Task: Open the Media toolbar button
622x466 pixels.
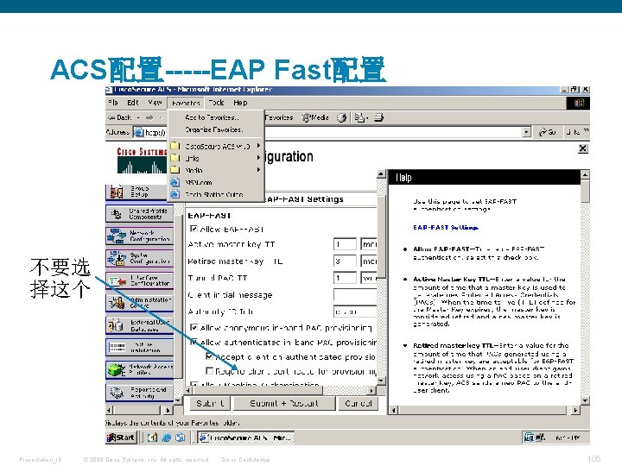Action: click(x=316, y=117)
